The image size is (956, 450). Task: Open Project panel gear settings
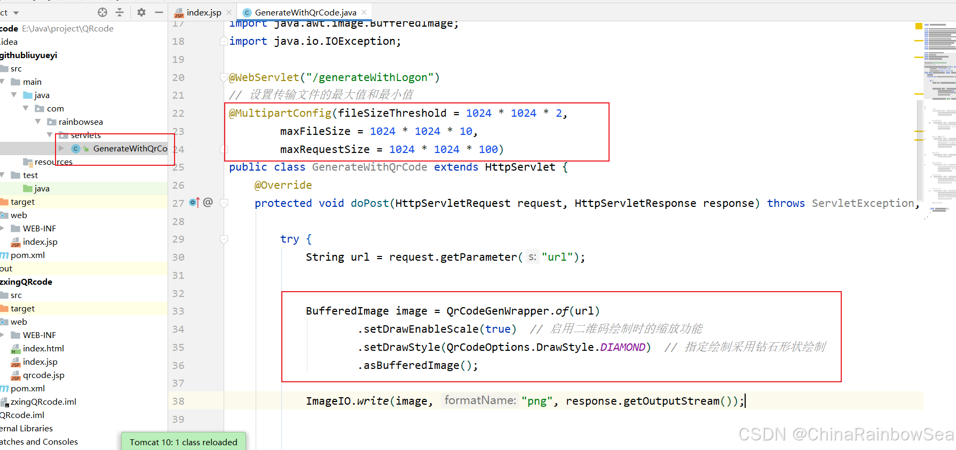[141, 12]
